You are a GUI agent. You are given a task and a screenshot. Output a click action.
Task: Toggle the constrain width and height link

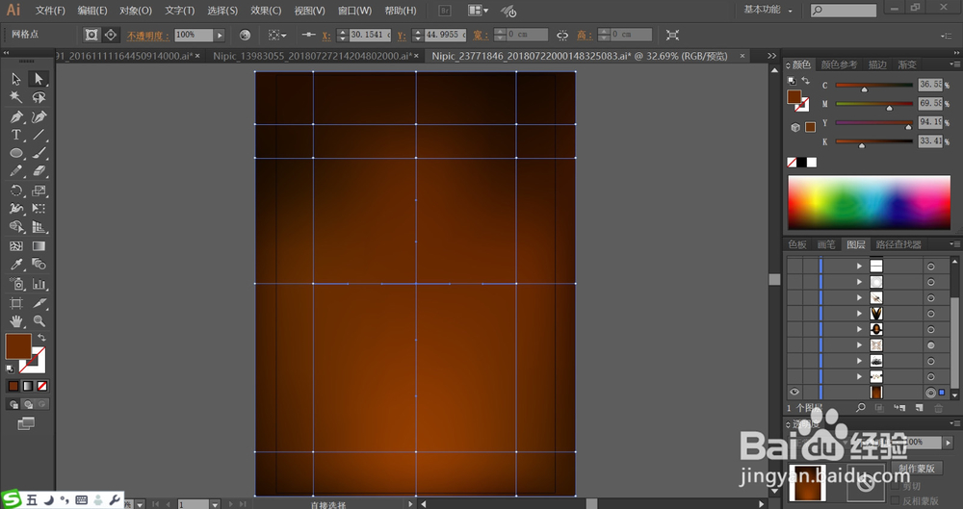(562, 35)
